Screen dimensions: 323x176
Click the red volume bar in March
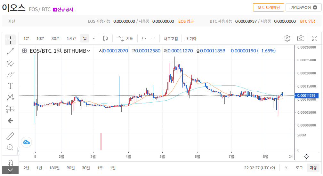click(101, 142)
